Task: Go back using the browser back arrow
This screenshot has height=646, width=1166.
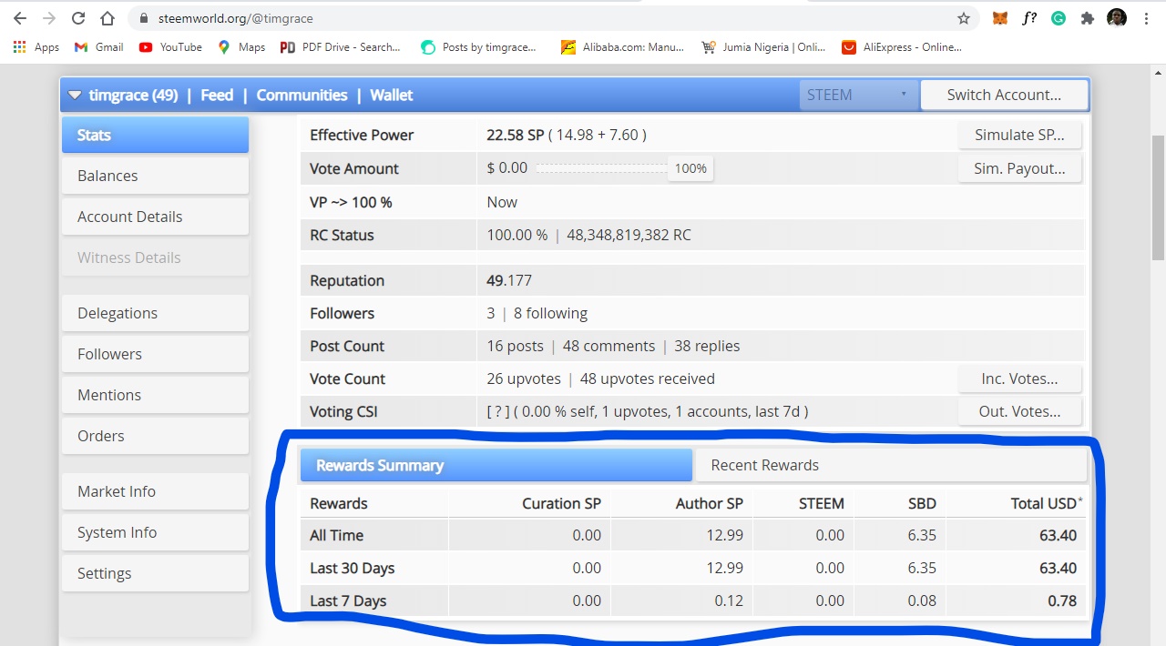Action: [x=20, y=18]
